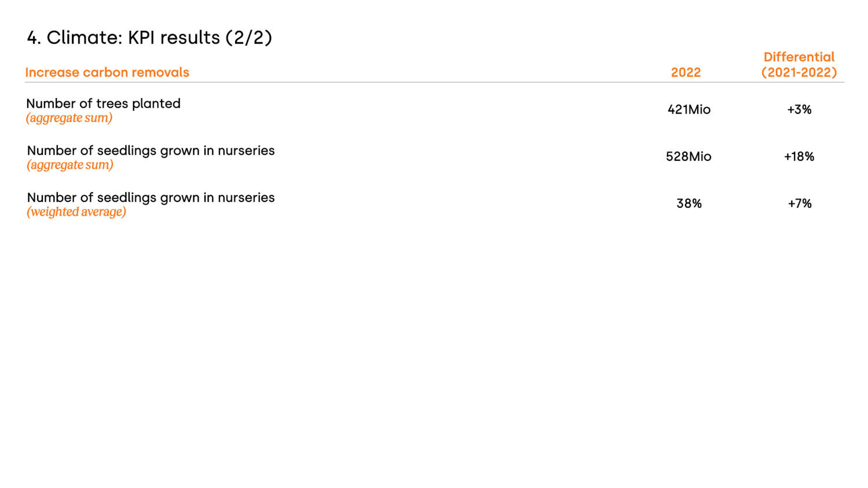Click the '38%' value
Screen dimensions: 868x488
click(689, 203)
